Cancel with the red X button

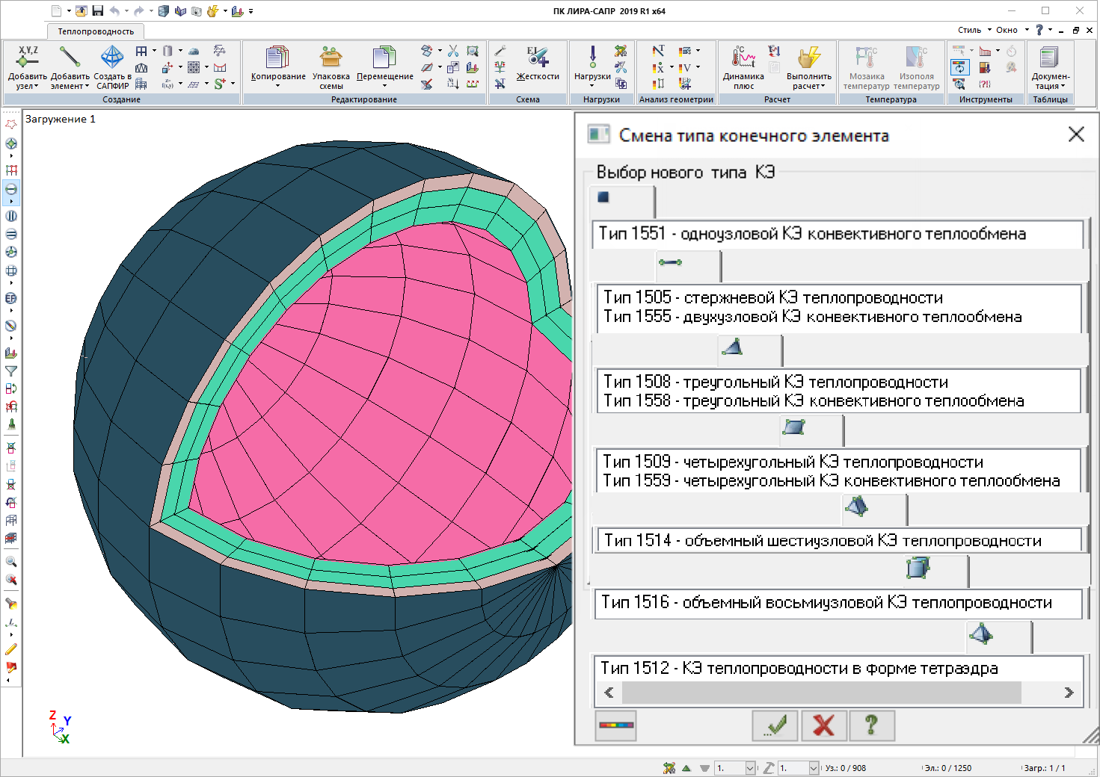823,725
